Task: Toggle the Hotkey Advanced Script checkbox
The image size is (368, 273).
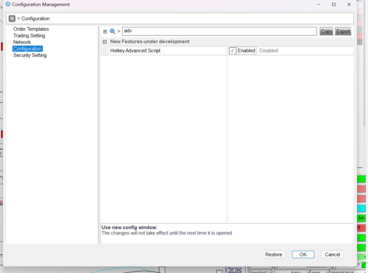Action: point(233,51)
